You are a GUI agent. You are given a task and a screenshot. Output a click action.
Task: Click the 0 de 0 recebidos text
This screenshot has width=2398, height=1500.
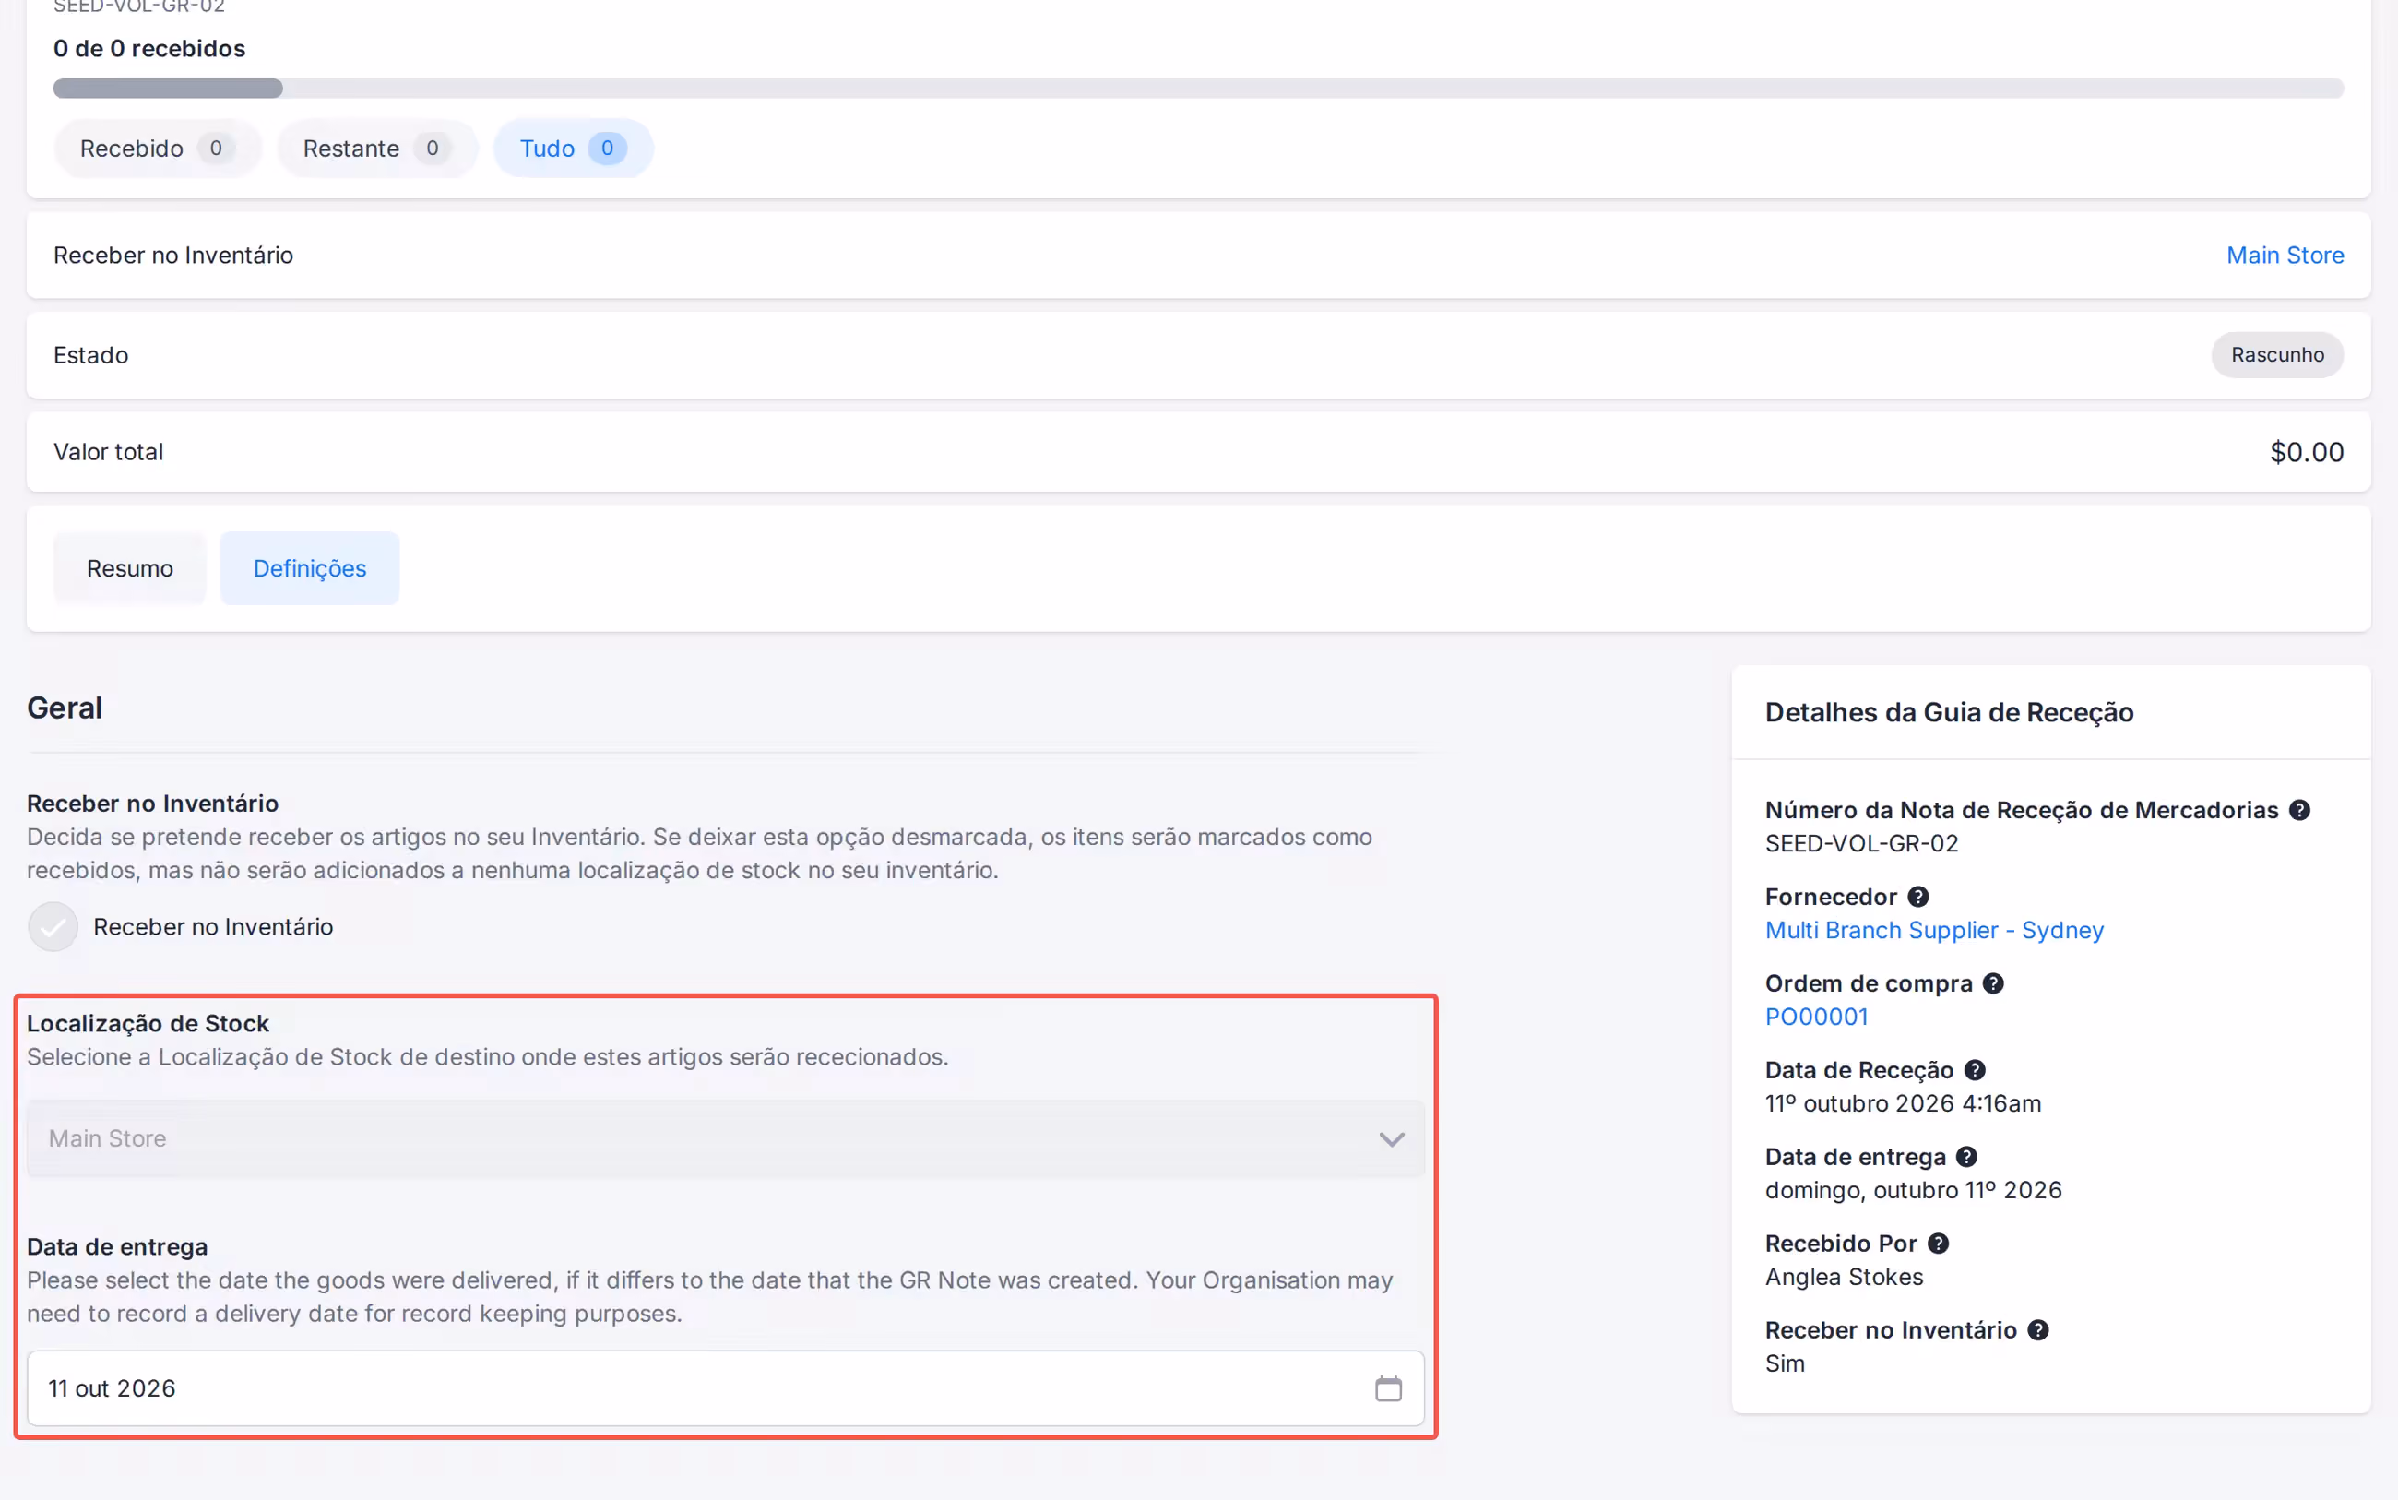point(148,48)
